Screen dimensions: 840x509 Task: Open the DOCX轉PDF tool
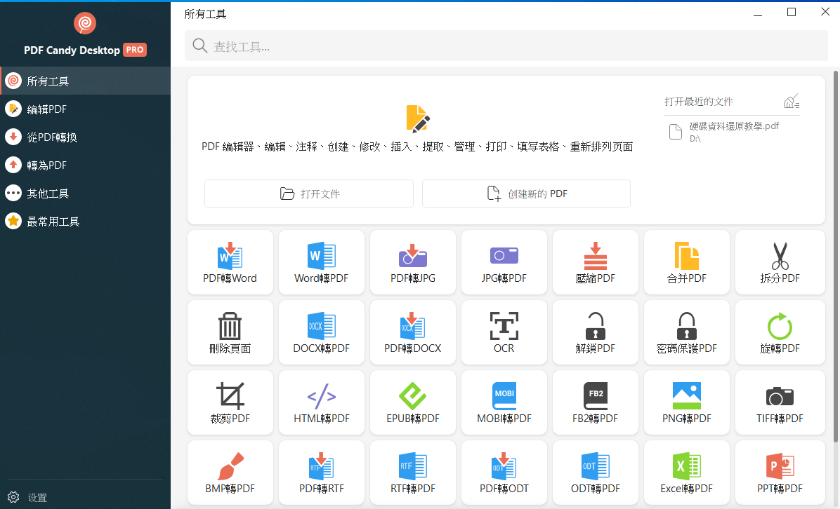(322, 332)
